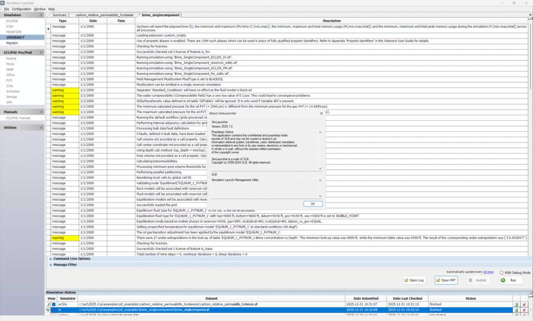The width and height of the screenshot is (533, 321).
Task: Click the 10 mins auto-update interval link
Action: (488, 272)
